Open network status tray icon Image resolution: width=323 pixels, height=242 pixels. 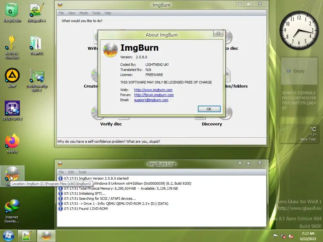pyautogui.click(x=283, y=236)
